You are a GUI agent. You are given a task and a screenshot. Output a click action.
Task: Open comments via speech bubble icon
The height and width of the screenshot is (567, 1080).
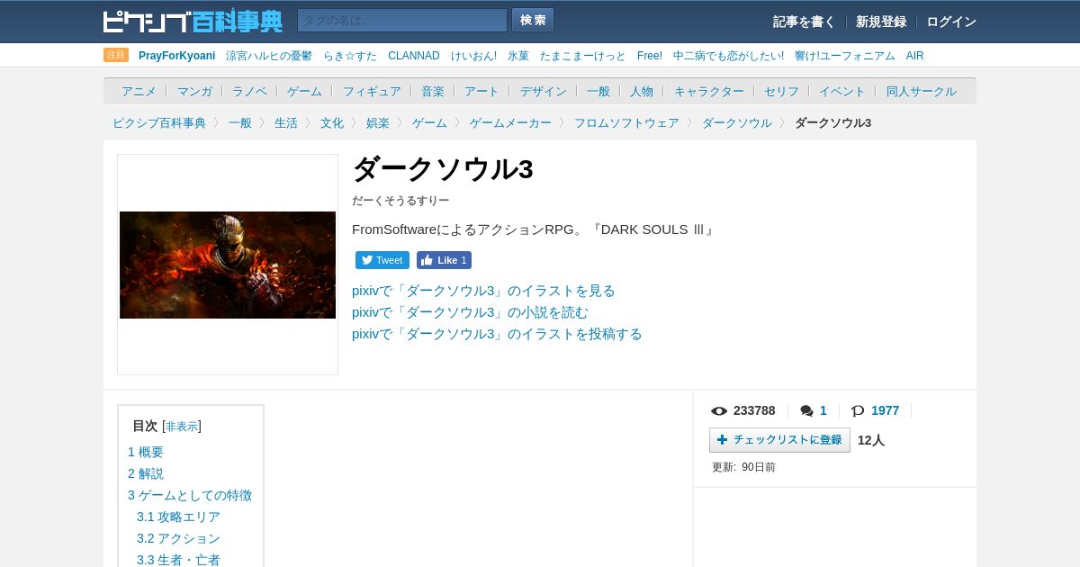pos(814,410)
